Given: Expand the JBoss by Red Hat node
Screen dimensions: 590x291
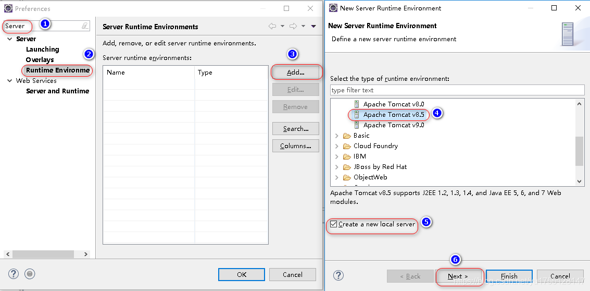Looking at the screenshot, I should pyautogui.click(x=337, y=167).
